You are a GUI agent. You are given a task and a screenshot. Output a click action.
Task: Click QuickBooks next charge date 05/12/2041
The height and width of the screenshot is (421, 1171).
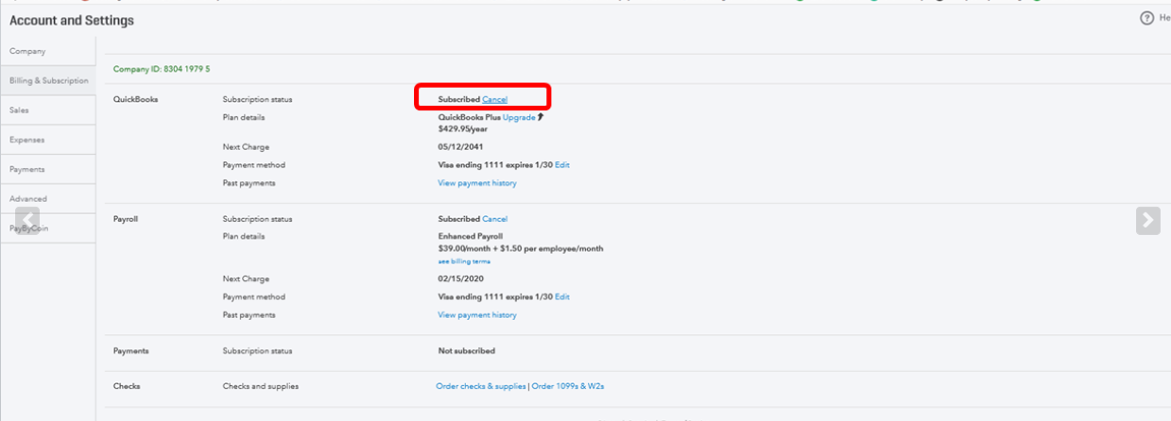[460, 147]
